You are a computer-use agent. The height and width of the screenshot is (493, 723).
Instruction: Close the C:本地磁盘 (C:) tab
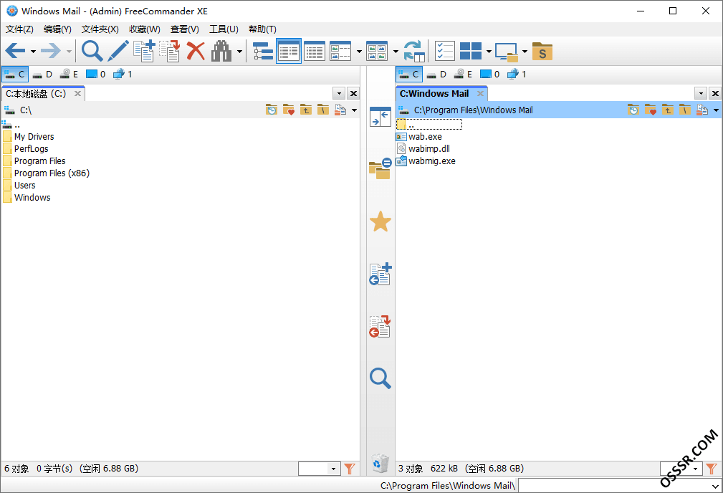click(x=78, y=94)
